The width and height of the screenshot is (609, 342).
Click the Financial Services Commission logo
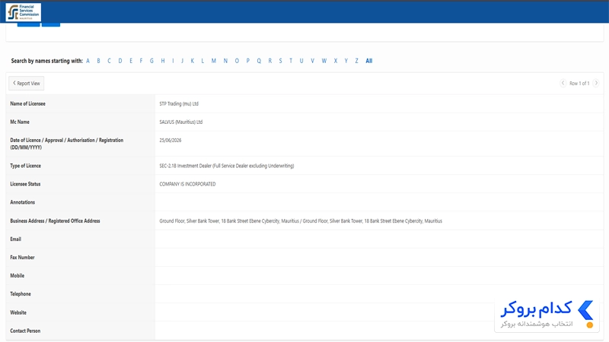click(x=24, y=12)
